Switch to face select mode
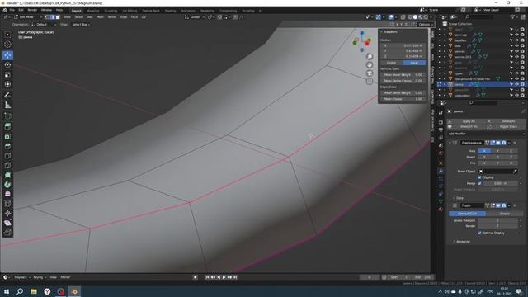Viewport: 528px width, 297px height. 58,16
